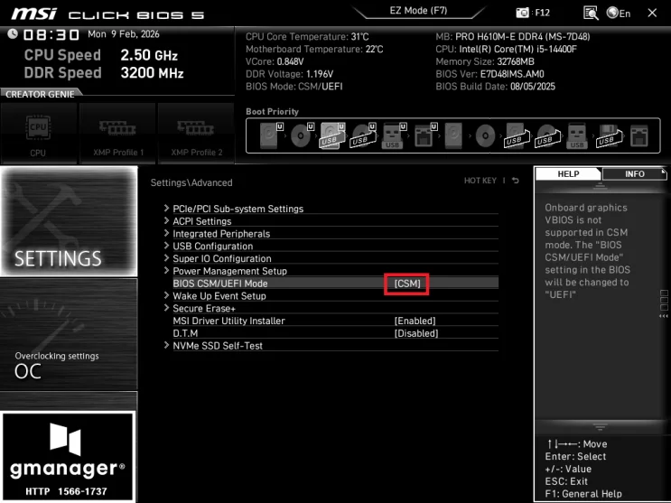The width and height of the screenshot is (671, 503).
Task: Select the UEFI CD/DVD boot device icon
Action: pos(303,135)
